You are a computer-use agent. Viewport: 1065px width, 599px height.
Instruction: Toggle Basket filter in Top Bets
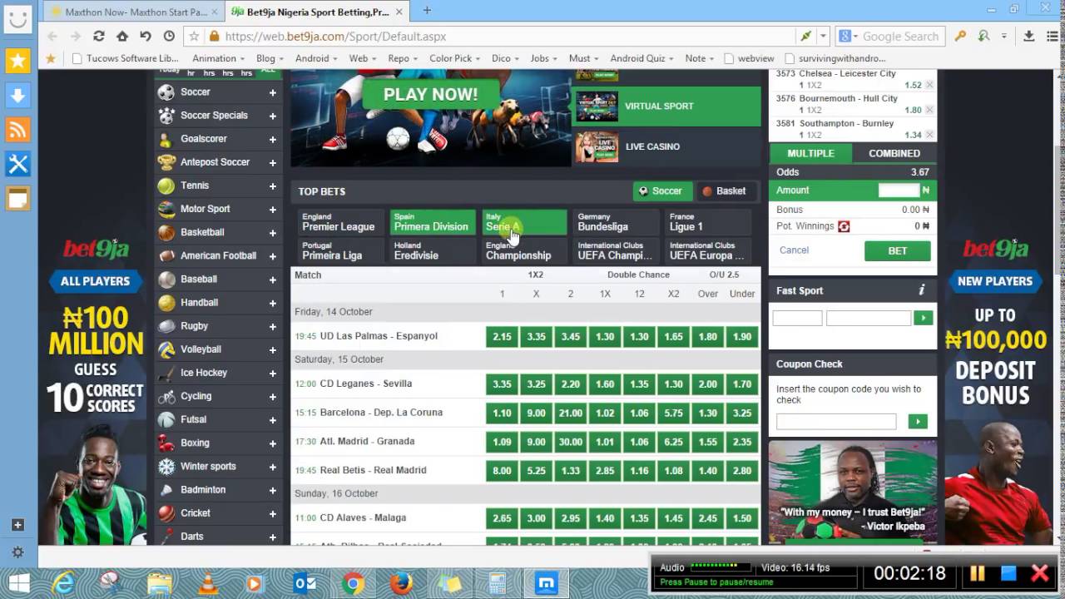point(725,191)
